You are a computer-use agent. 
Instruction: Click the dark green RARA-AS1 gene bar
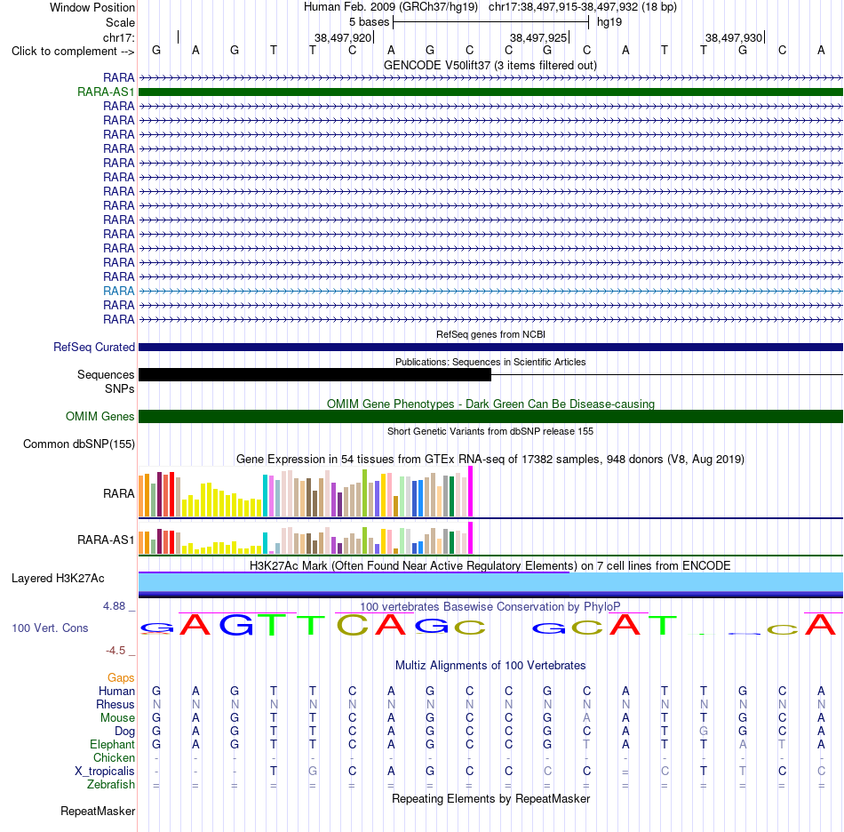coord(490,92)
